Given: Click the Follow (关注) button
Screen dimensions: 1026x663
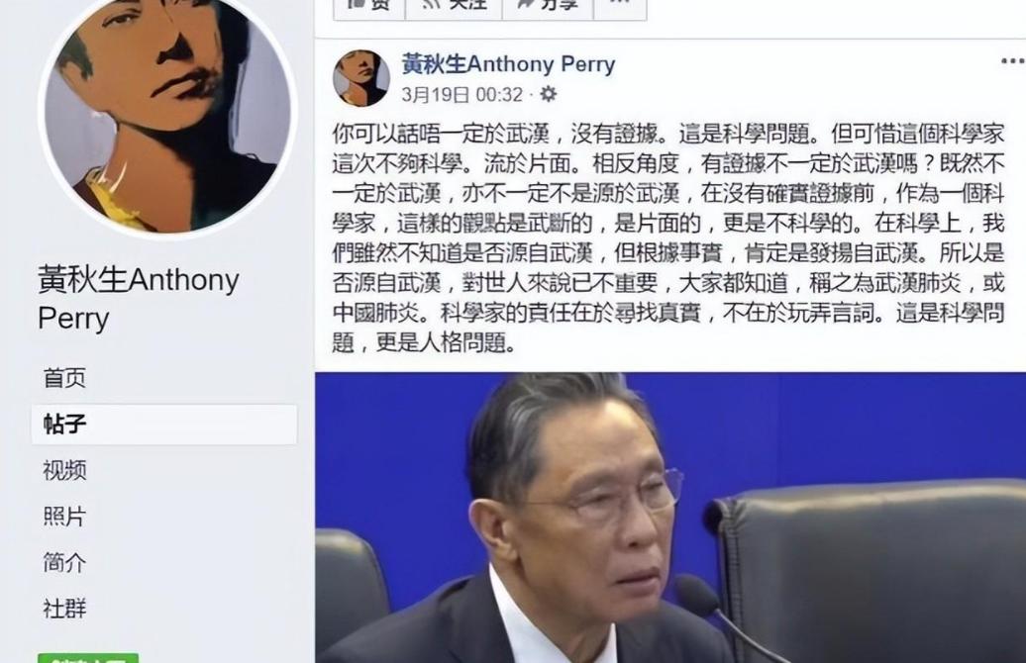Looking at the screenshot, I should point(454,7).
